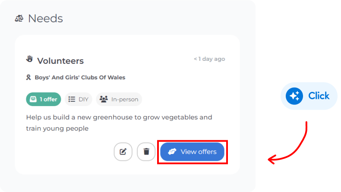The width and height of the screenshot is (341, 192).
Task: Click the people icon in the In-person tag
Action: pyautogui.click(x=104, y=99)
